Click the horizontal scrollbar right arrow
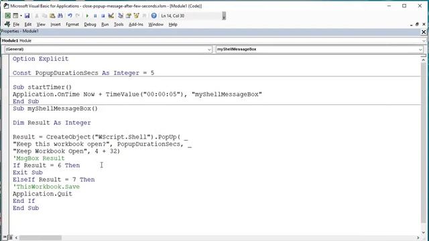429x241 pixels. tap(418, 238)
